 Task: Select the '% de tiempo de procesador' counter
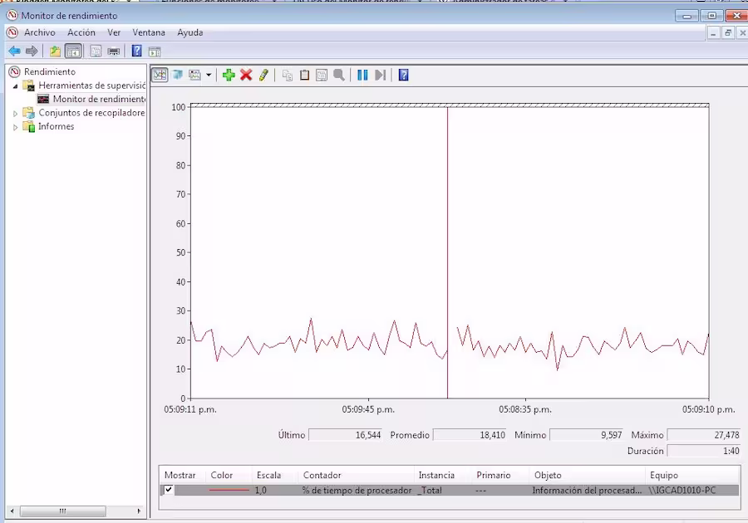357,490
